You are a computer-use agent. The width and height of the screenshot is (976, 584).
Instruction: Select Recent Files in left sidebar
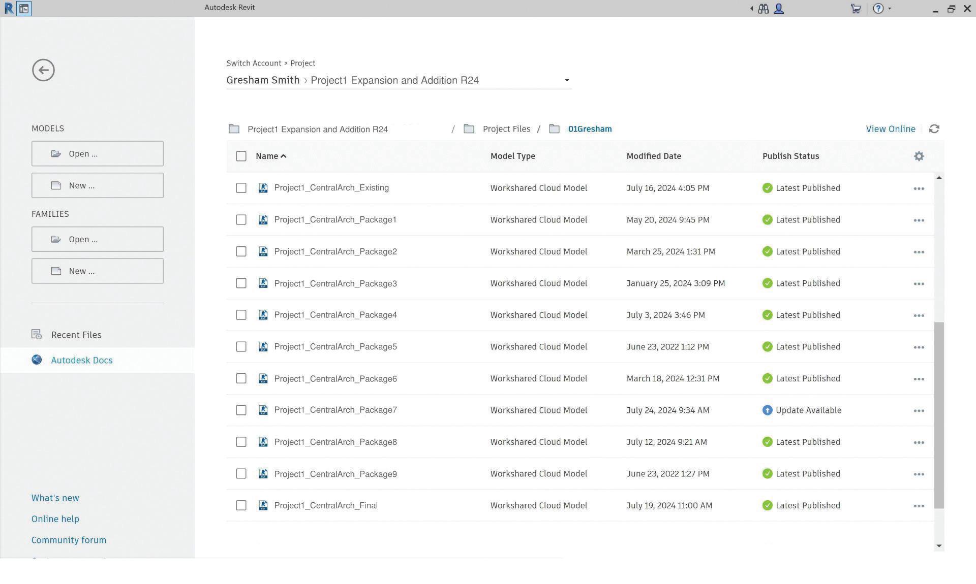76,335
